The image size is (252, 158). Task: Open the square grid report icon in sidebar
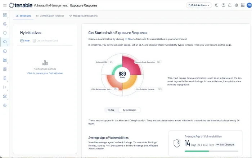pos(5,69)
